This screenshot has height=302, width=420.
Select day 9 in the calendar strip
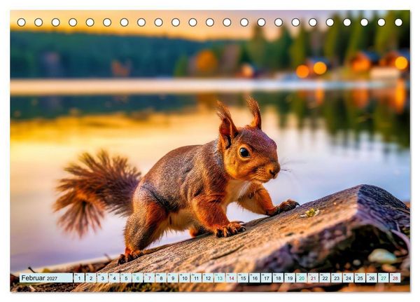click(x=173, y=278)
